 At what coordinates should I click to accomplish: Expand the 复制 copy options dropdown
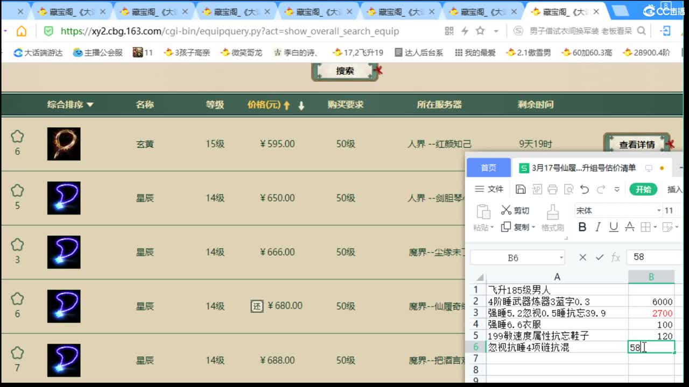click(x=532, y=226)
